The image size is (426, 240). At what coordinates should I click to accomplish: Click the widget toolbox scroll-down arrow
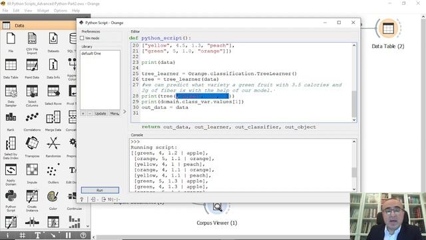(x=87, y=226)
